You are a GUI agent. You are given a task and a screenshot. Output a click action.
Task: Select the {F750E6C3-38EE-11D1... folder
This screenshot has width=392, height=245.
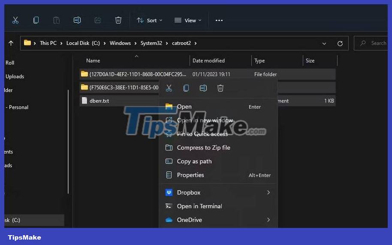click(120, 88)
